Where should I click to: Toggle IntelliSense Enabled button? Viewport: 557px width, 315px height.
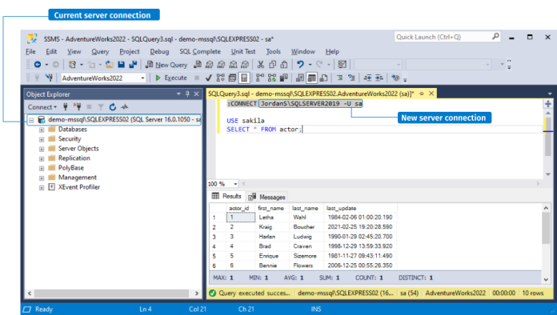point(244,78)
